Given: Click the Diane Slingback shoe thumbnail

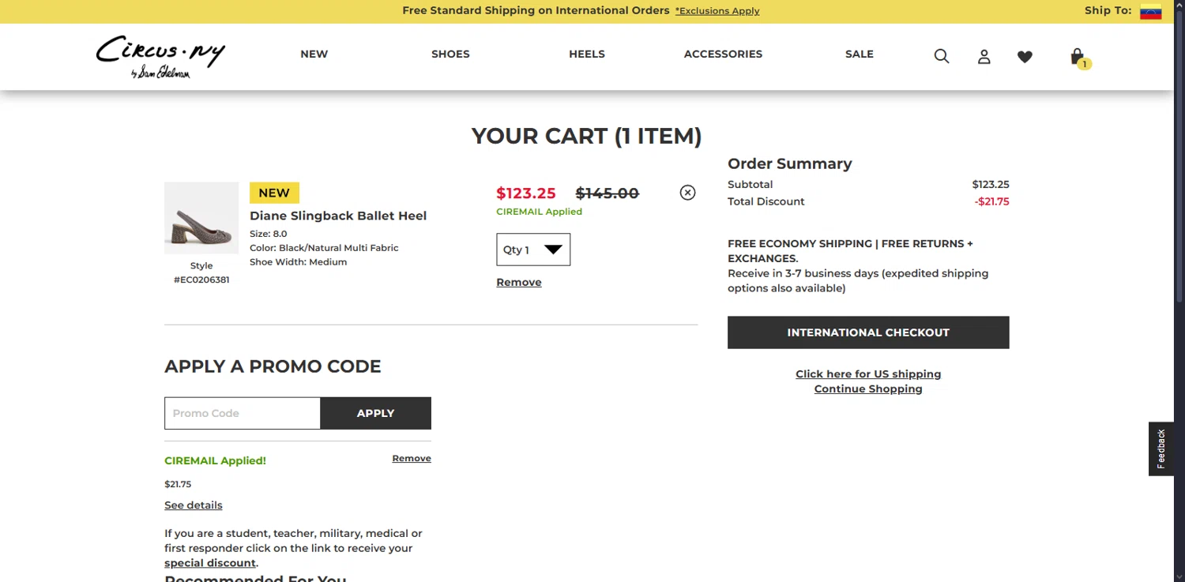Looking at the screenshot, I should coord(201,218).
